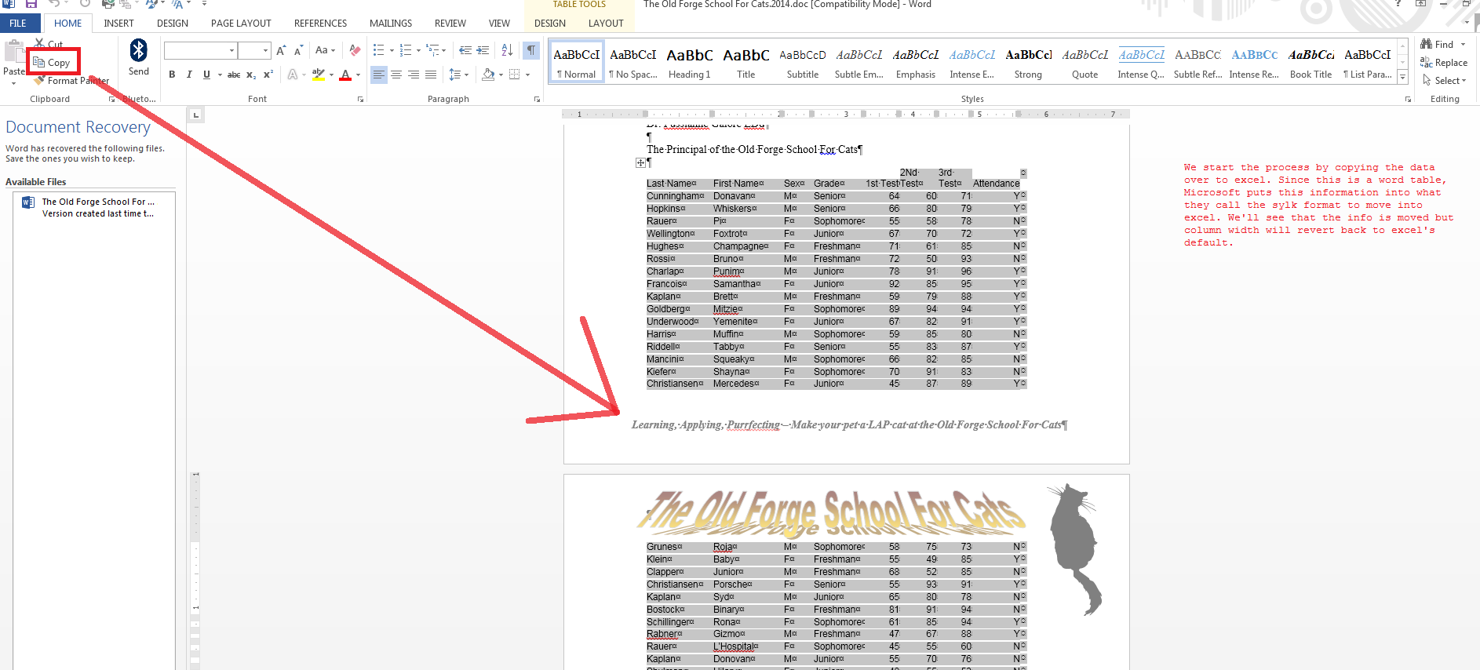Click the Sort A-Z icon
This screenshot has width=1480, height=670.
[x=507, y=51]
